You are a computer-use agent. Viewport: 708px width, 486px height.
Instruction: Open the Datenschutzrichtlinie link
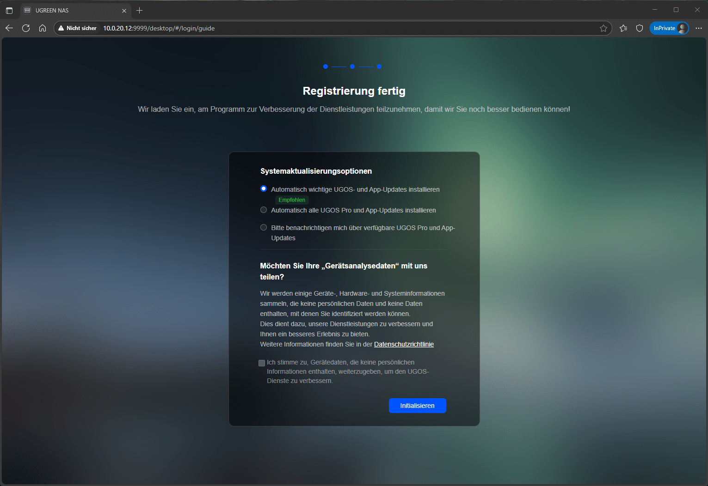click(404, 344)
